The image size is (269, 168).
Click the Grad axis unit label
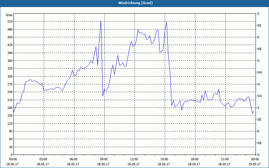coord(9,15)
